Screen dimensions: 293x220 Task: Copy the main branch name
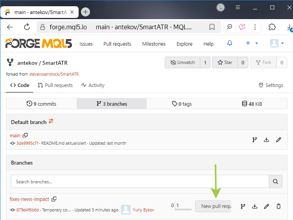click(x=25, y=135)
